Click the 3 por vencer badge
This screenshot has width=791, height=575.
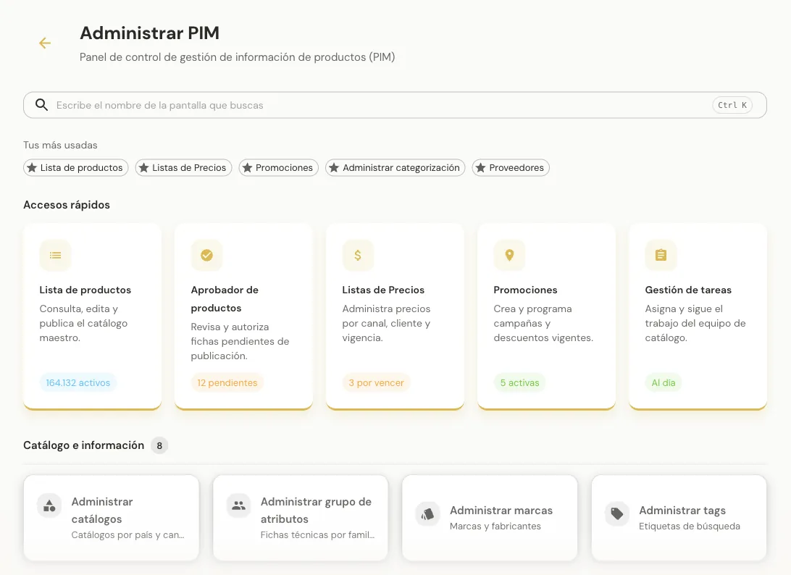tap(377, 382)
